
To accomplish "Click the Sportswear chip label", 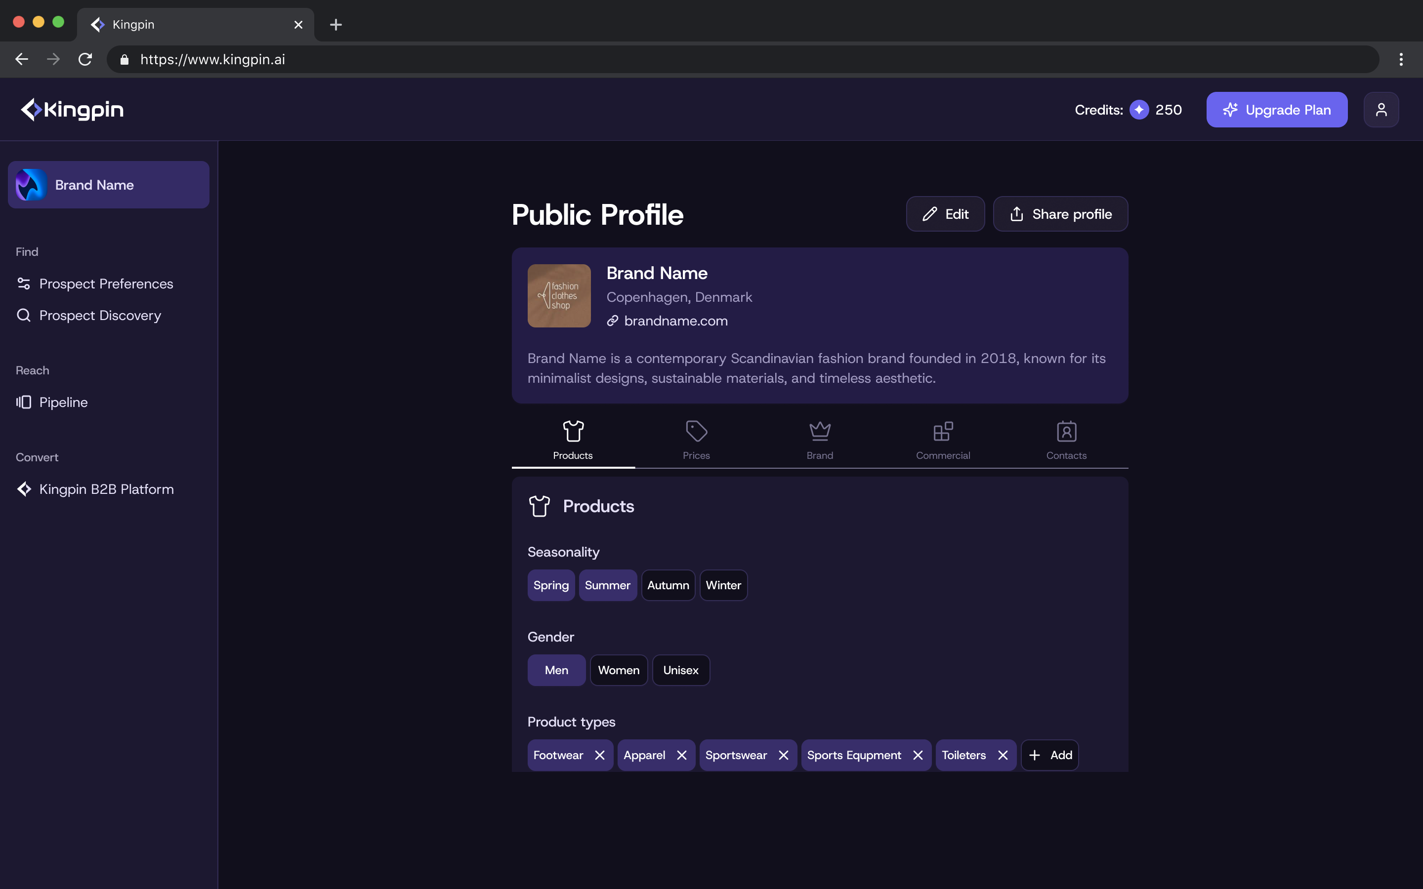I will tap(736, 755).
